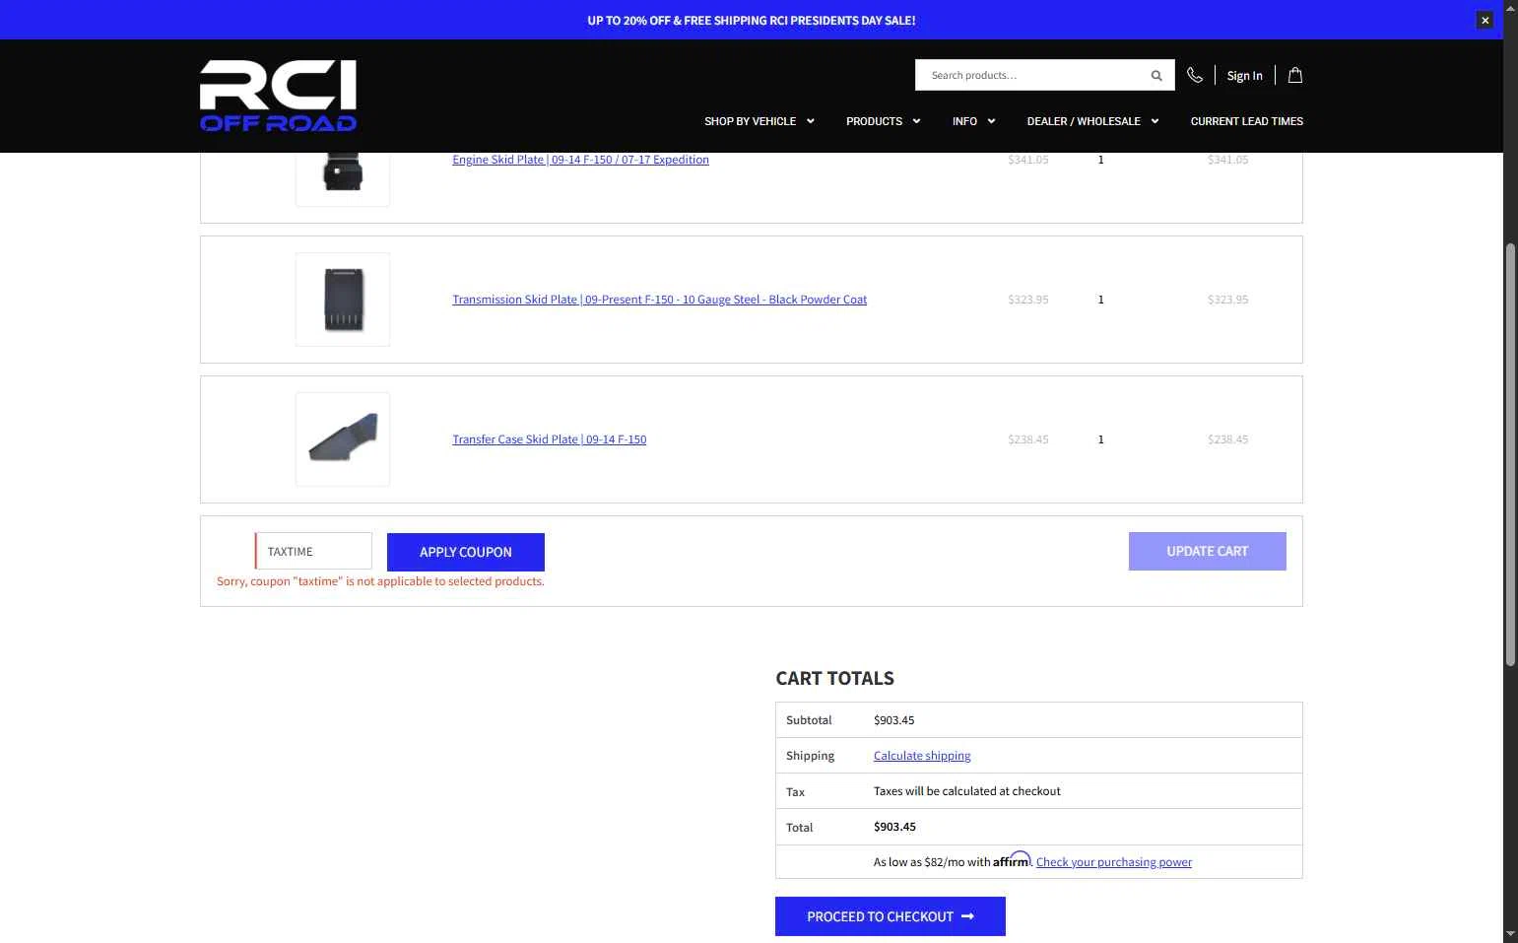Click the Calculate shipping link
Image resolution: width=1518 pixels, height=943 pixels.
tap(922, 756)
